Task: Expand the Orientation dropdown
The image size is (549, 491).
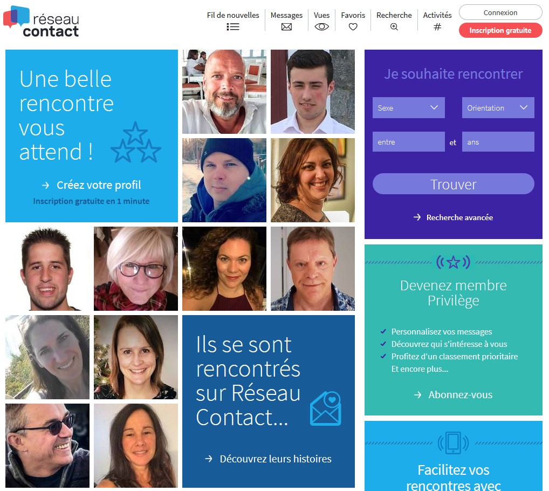Action: [498, 108]
